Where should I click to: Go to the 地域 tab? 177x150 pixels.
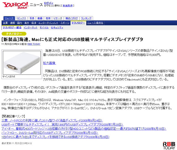[48, 18]
